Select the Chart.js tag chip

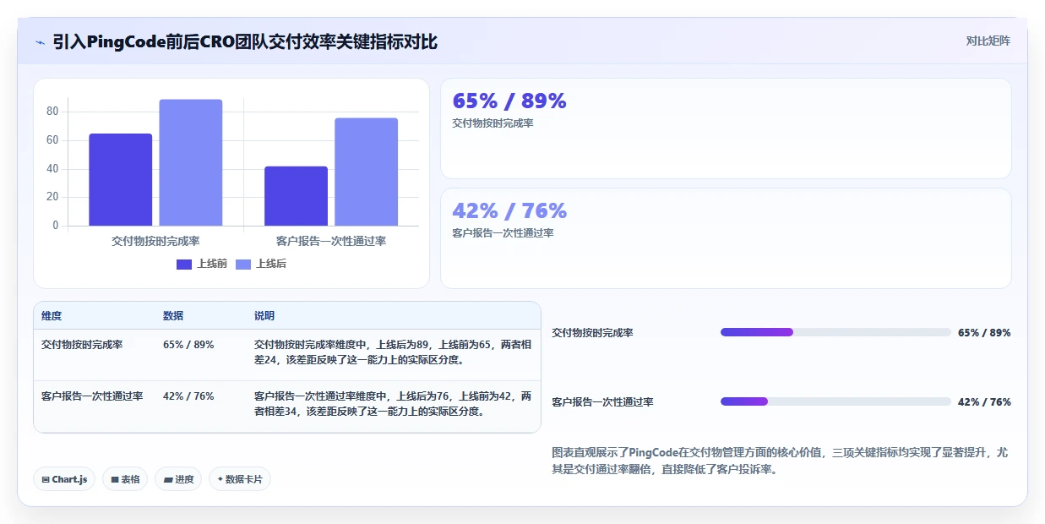[x=65, y=479]
